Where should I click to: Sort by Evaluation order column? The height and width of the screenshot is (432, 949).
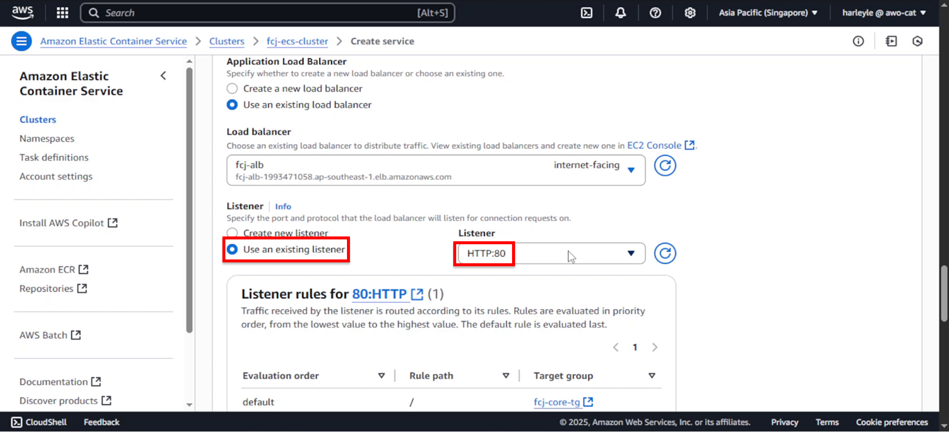(x=382, y=376)
